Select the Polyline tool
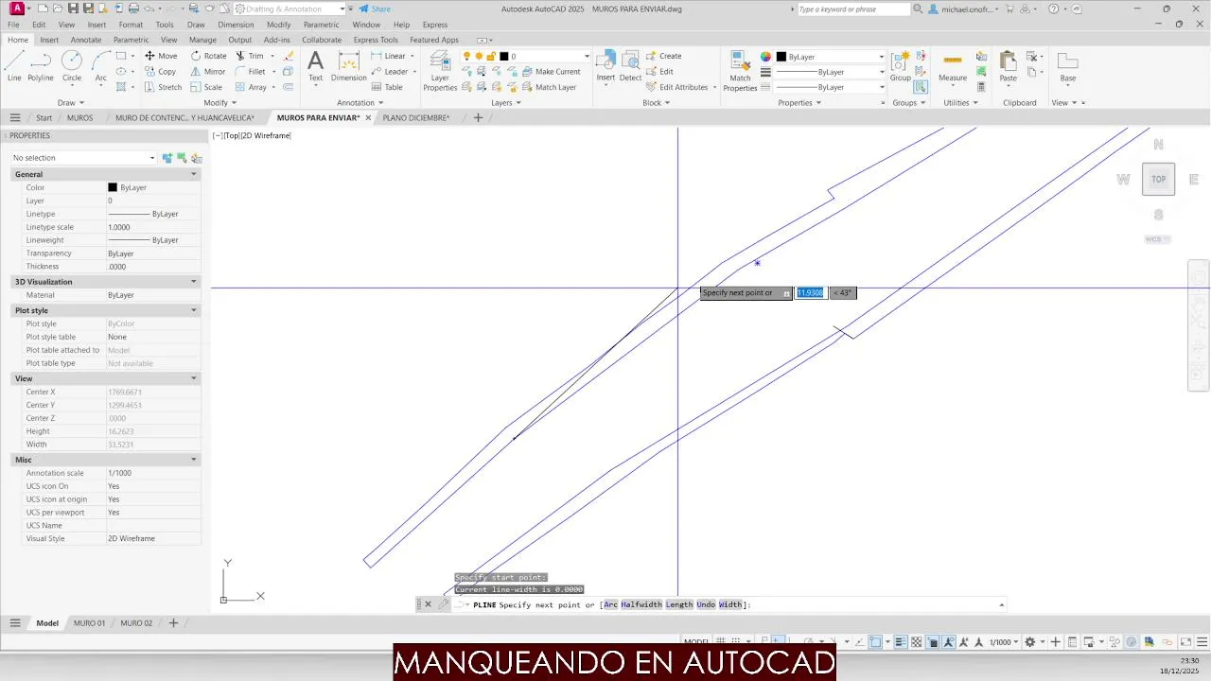This screenshot has width=1211, height=681. coord(41,66)
